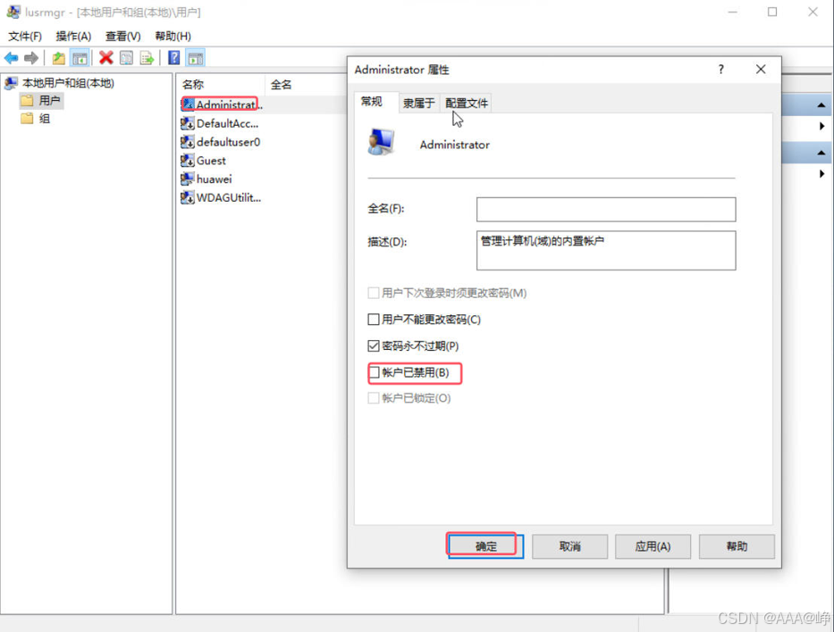Click the export list toolbar icon

[x=147, y=58]
